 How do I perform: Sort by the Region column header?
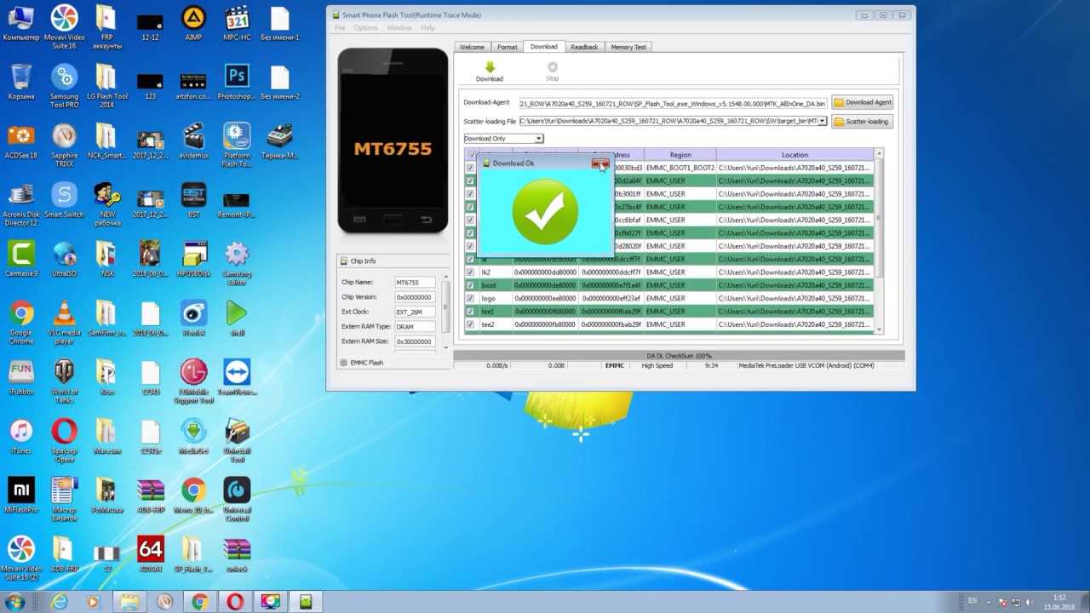click(x=680, y=155)
